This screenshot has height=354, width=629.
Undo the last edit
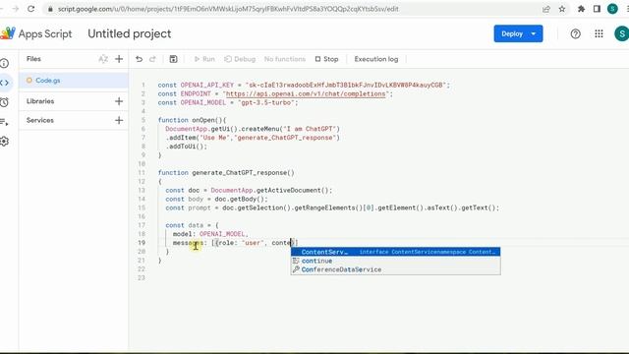pyautogui.click(x=139, y=59)
